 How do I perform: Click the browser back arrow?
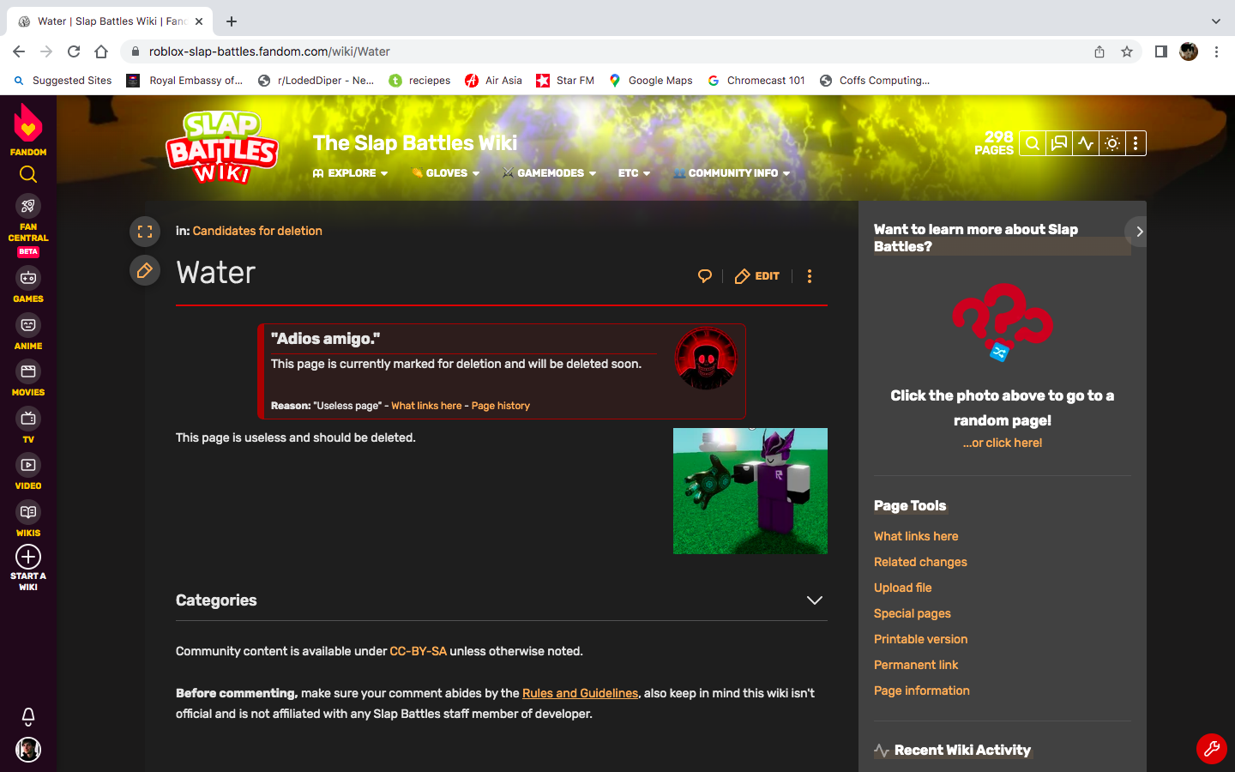[x=19, y=51]
